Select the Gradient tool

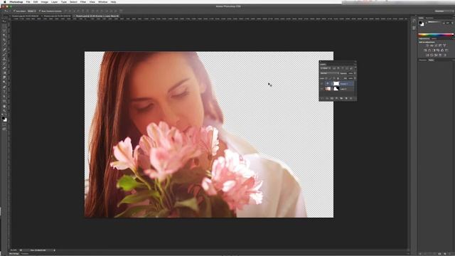coord(4,73)
